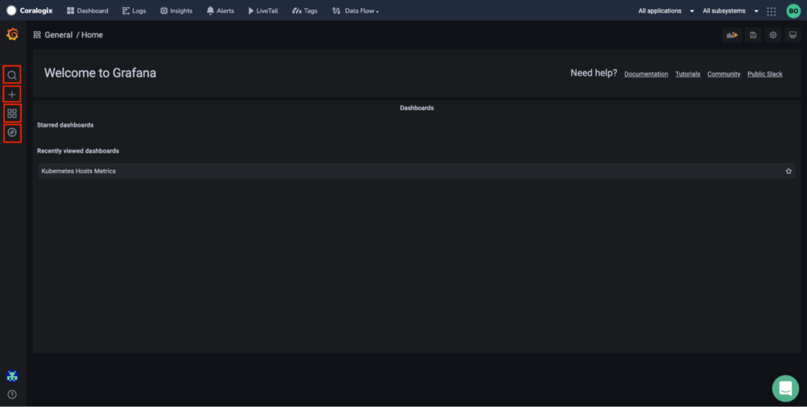Click Recently viewed dashboards heading
The width and height of the screenshot is (807, 407).
click(x=78, y=151)
